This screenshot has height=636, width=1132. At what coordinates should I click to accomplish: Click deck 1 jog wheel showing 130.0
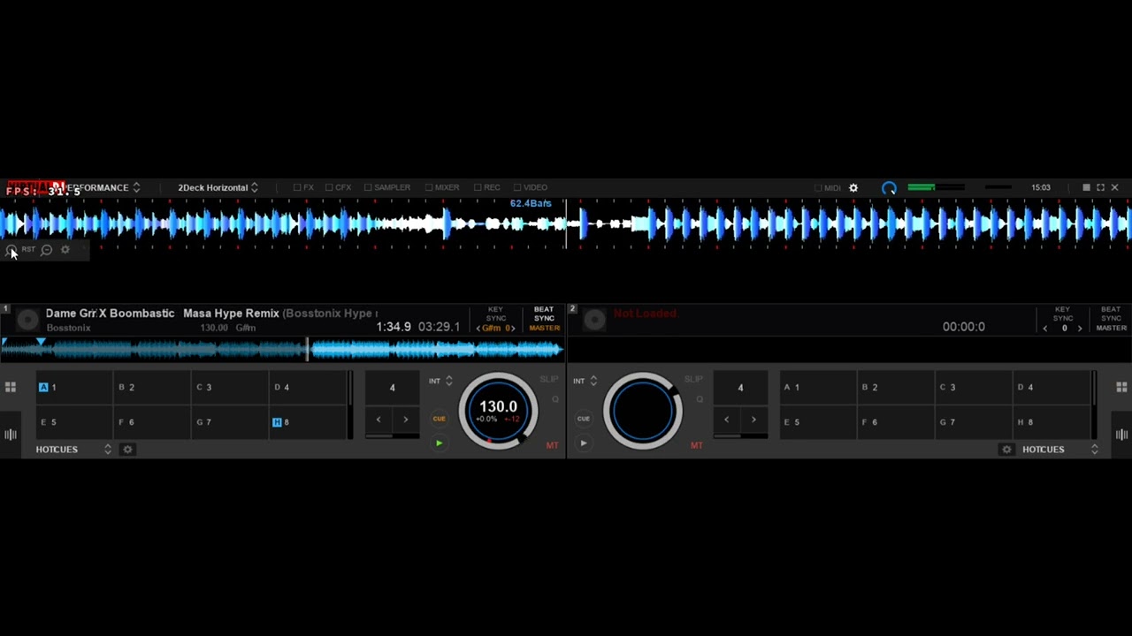click(x=498, y=411)
